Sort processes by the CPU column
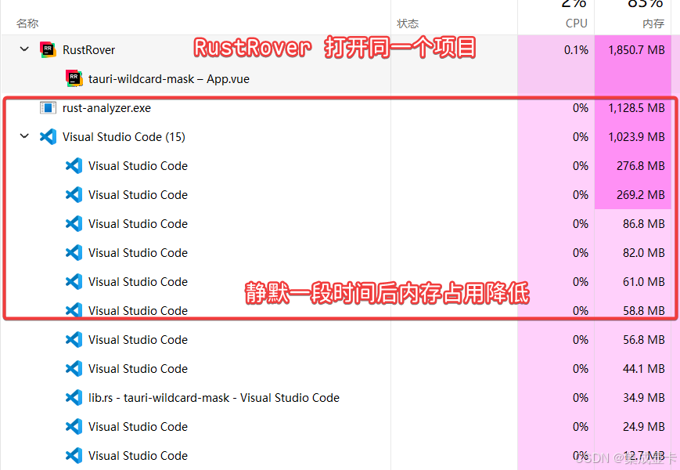The height and width of the screenshot is (470, 680). pyautogui.click(x=577, y=23)
